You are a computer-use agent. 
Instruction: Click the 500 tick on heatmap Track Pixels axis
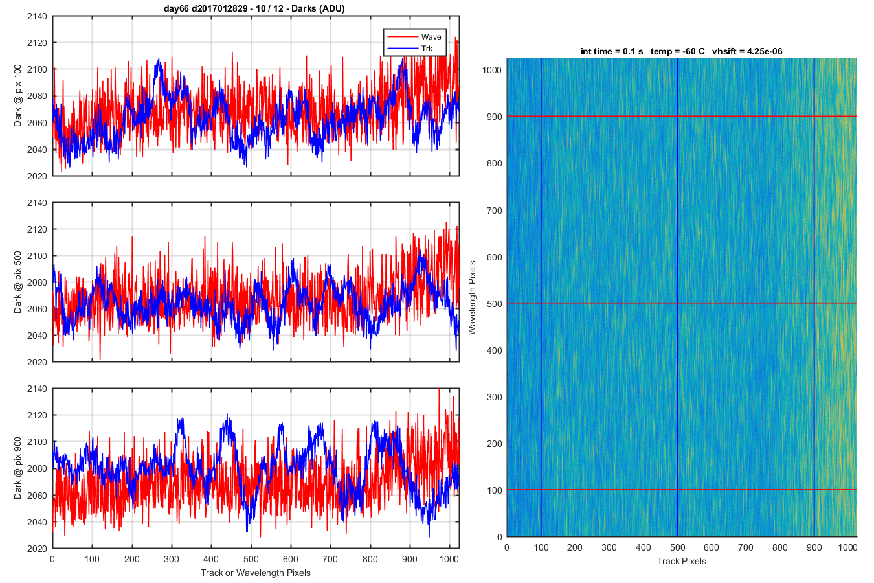[677, 547]
